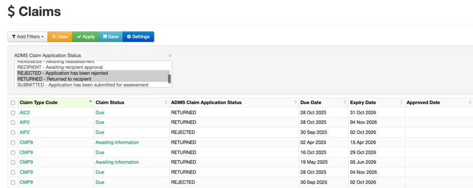Screen dimensions: 473x188
Task: Click Awaiting Information link in row due 02 Apr 2025
Action: 117,142
